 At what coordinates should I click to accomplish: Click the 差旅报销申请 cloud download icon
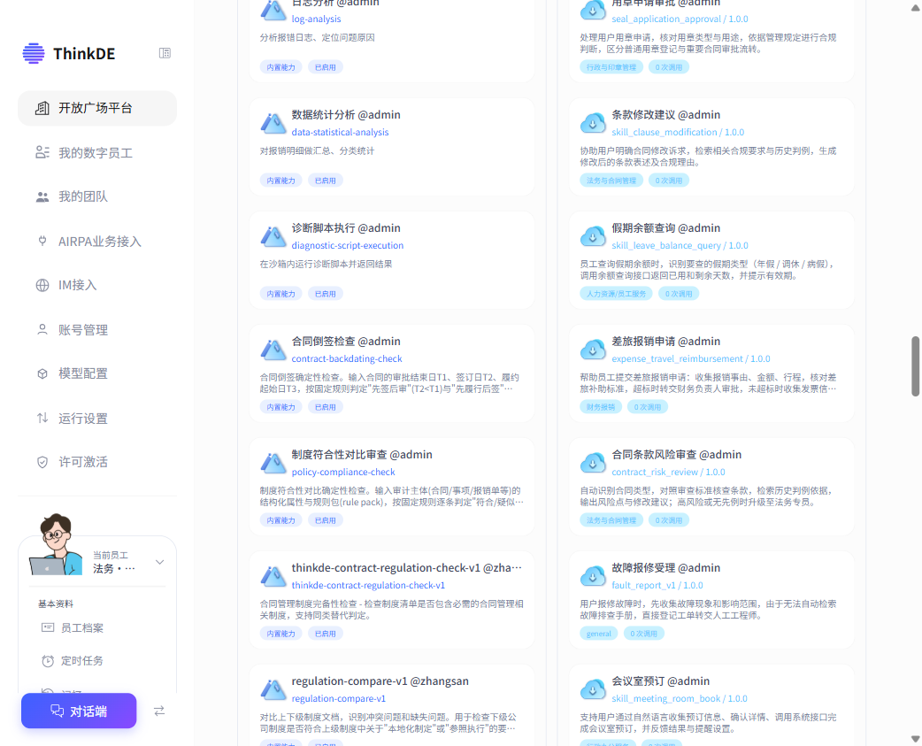pyautogui.click(x=593, y=350)
